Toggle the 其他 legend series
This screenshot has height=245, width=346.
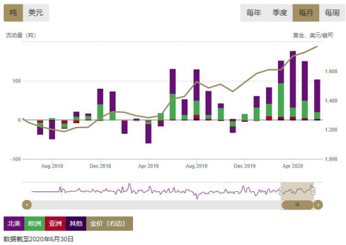click(x=76, y=224)
